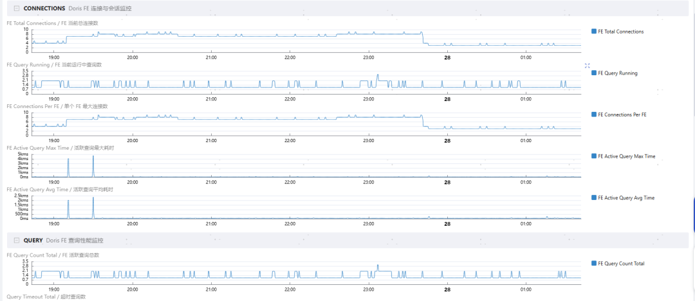This screenshot has width=695, height=301.
Task: Click the FE Total Connections legend label
Action: click(620, 32)
